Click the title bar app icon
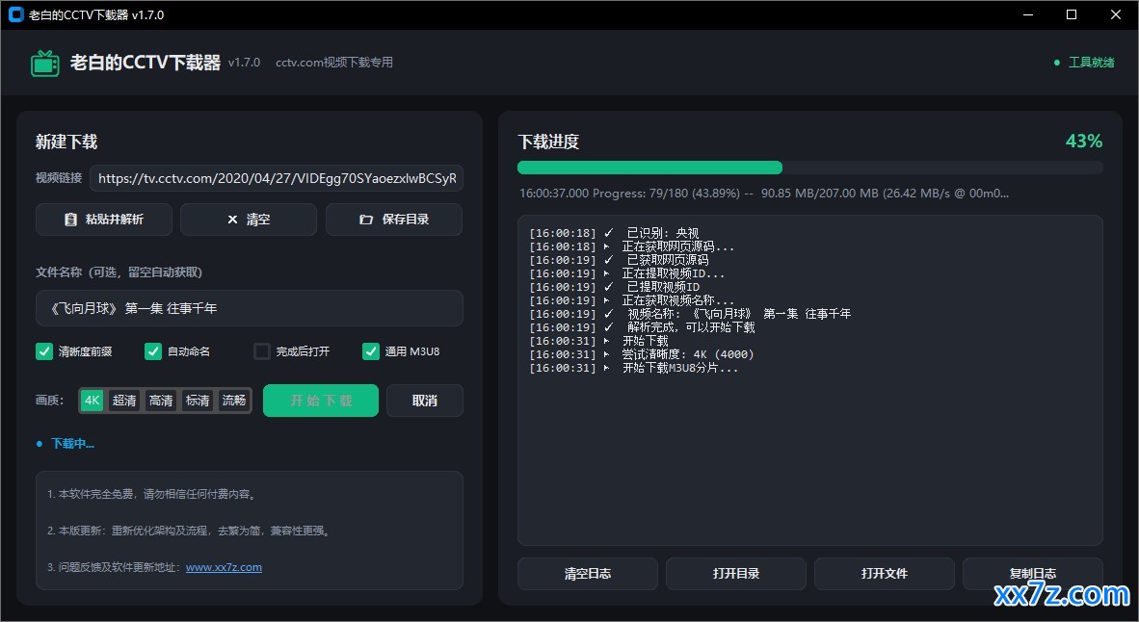1139x622 pixels. [x=16, y=14]
